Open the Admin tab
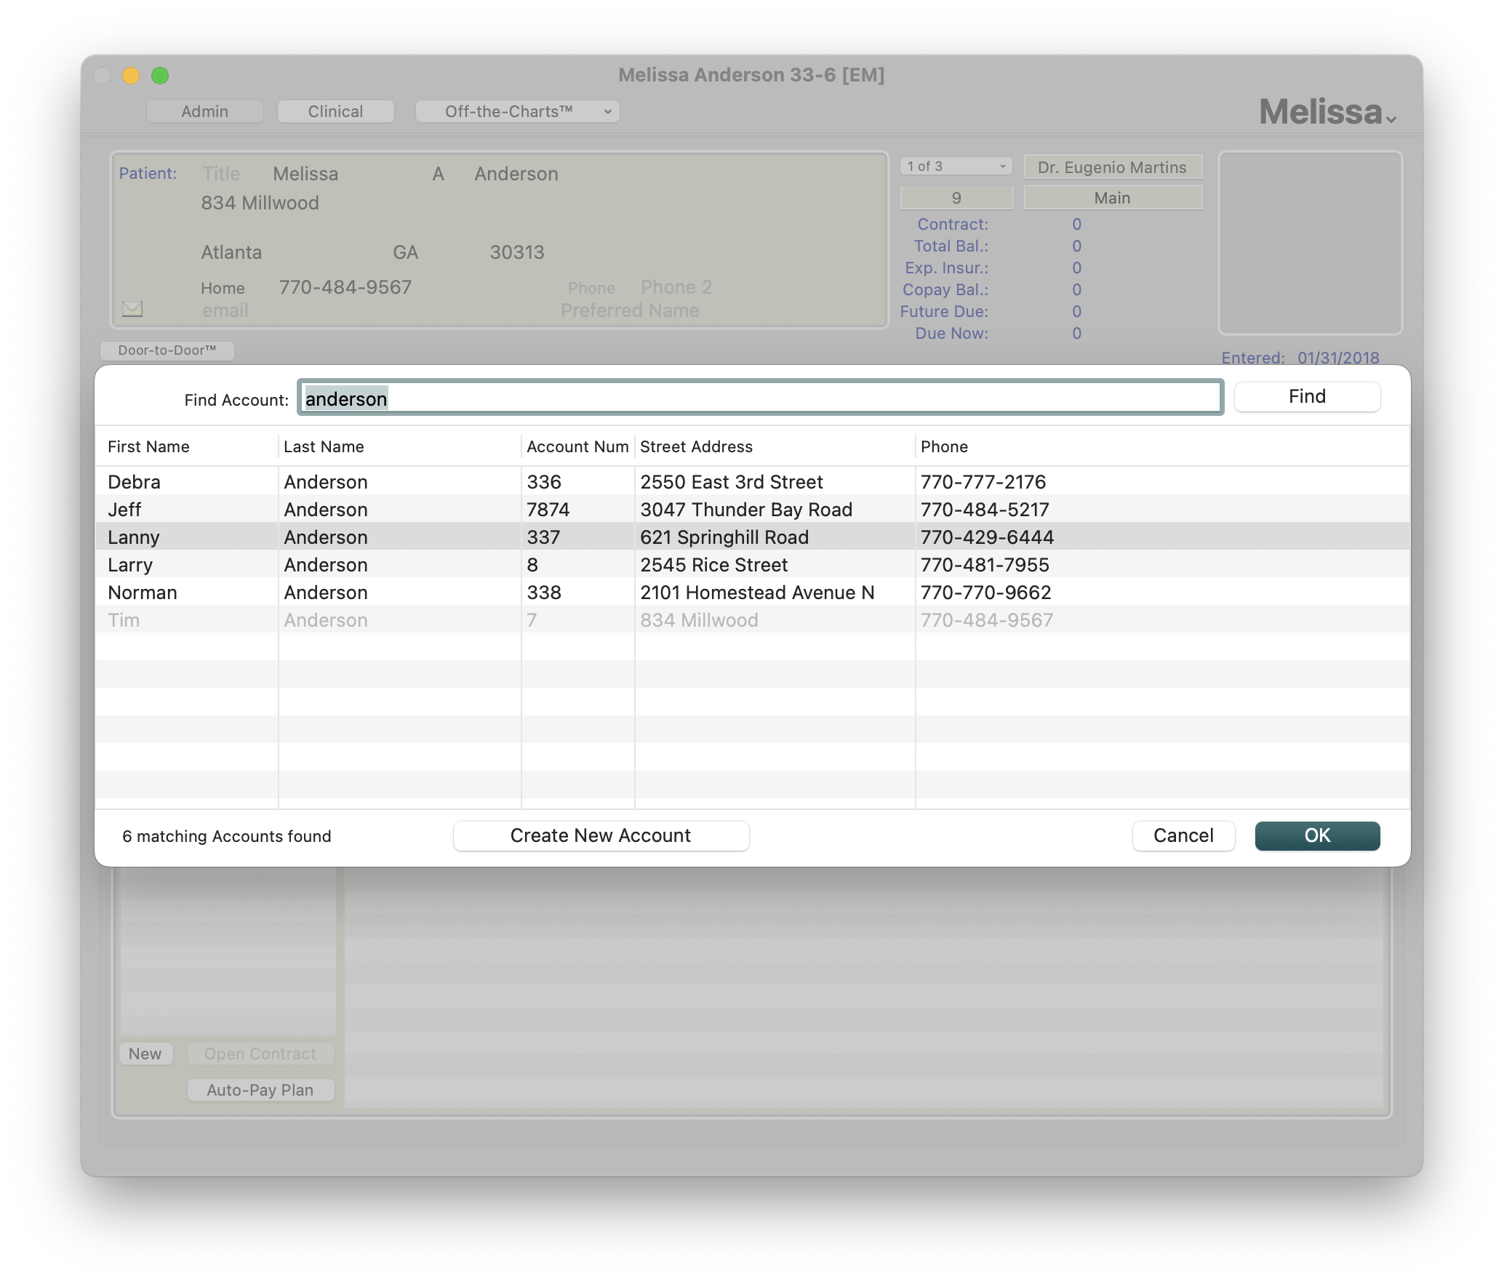 204,111
